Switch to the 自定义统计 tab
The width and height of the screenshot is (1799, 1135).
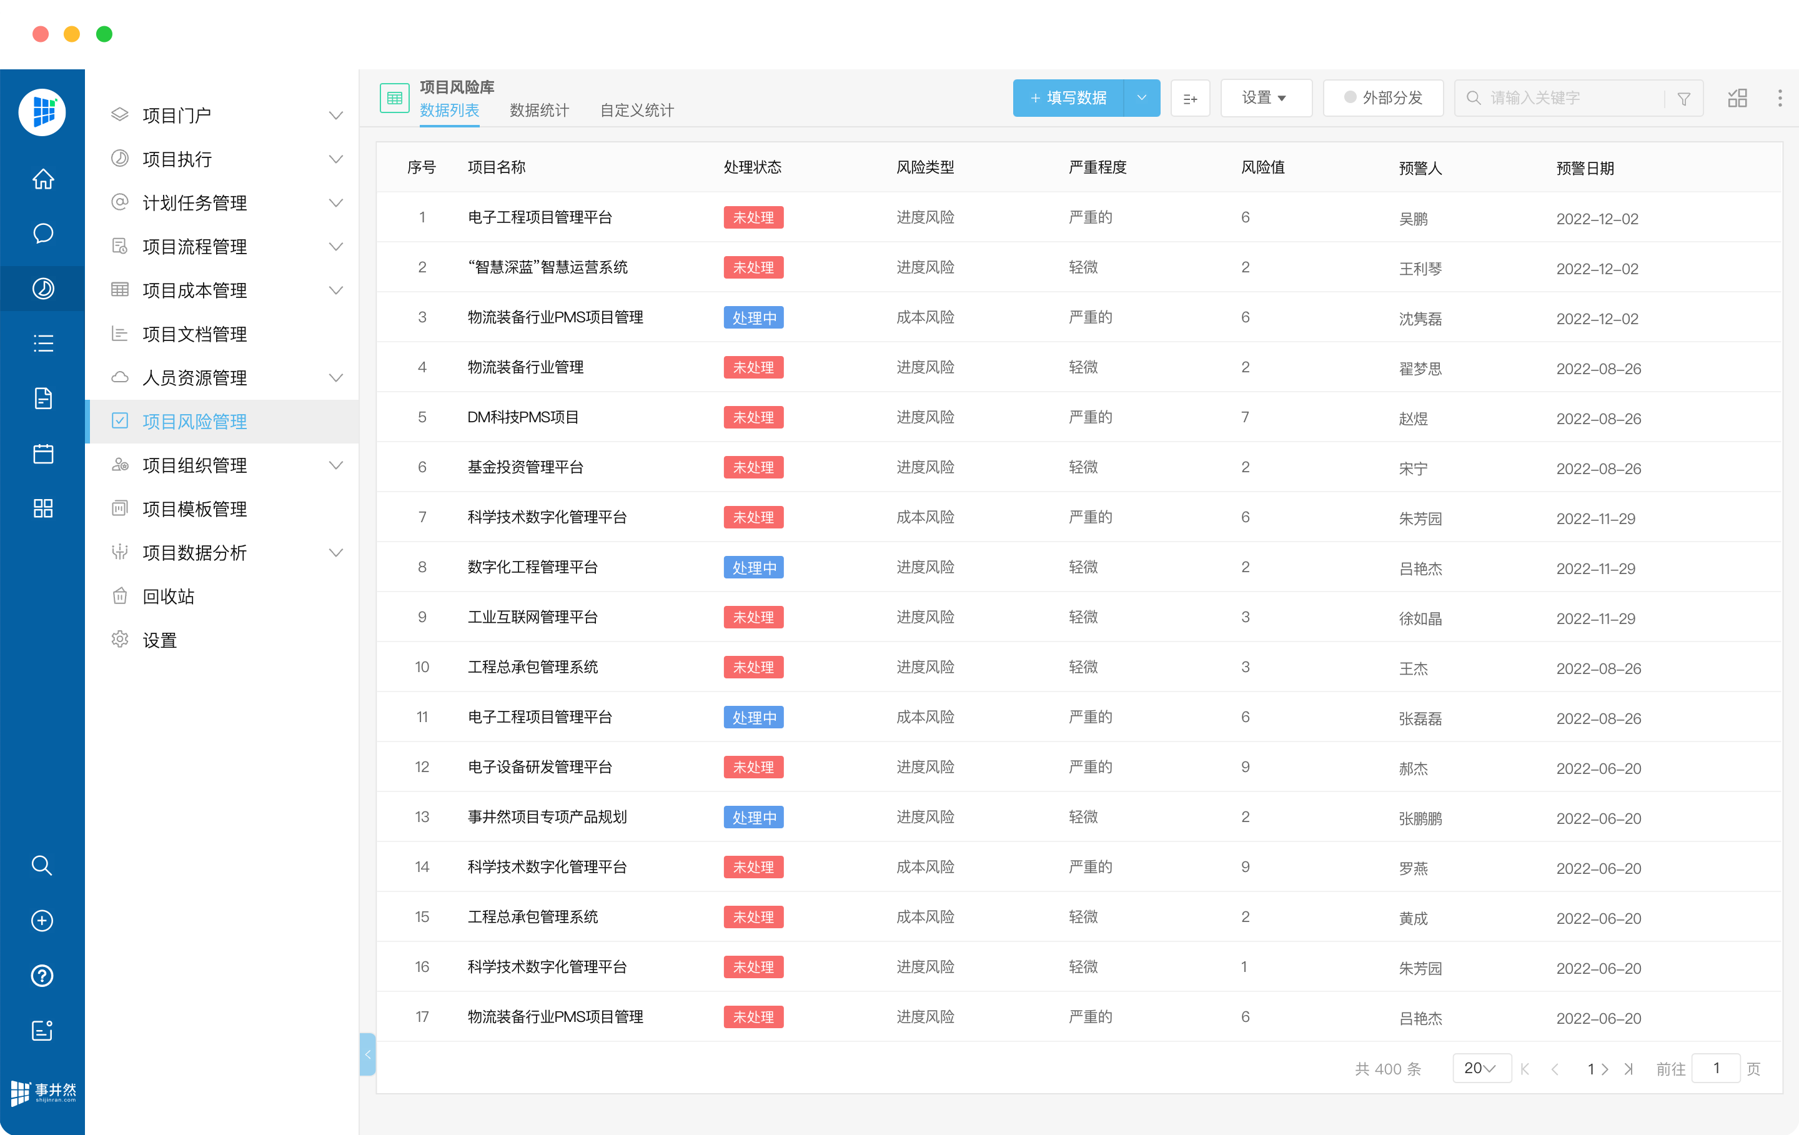pyautogui.click(x=637, y=111)
